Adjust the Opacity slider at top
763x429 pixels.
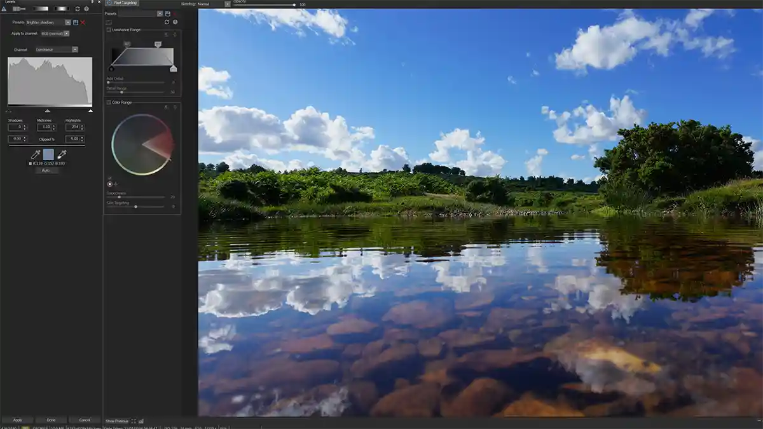point(264,5)
